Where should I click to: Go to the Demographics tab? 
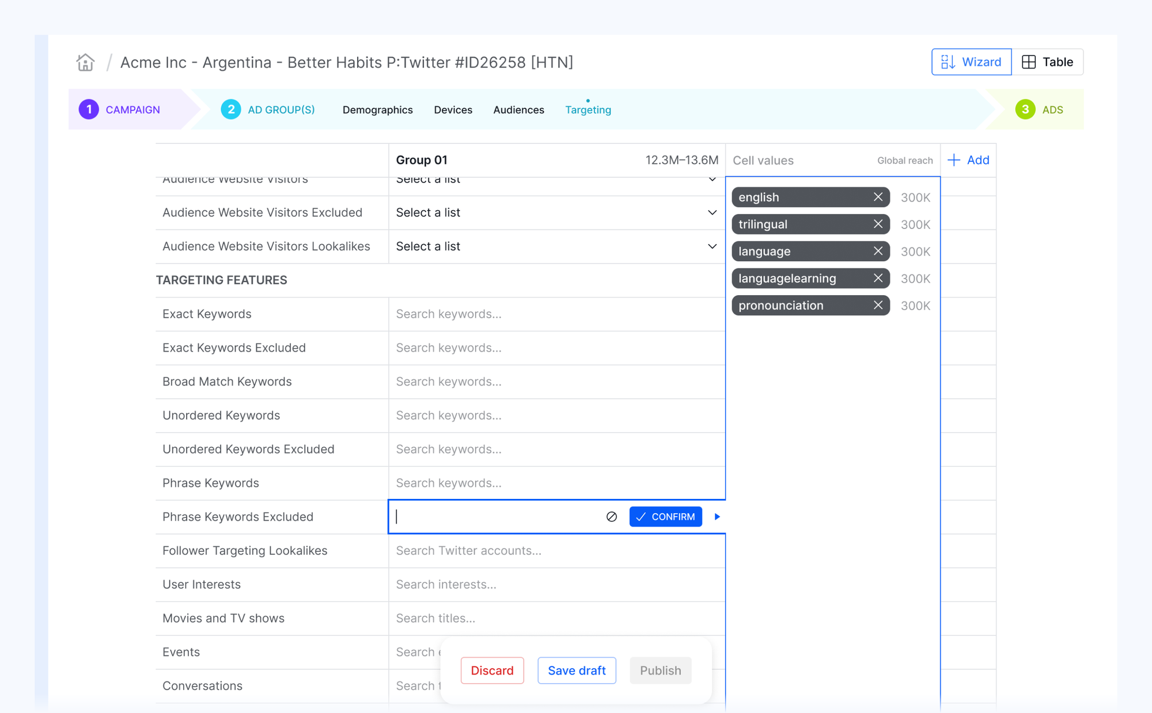click(x=377, y=110)
